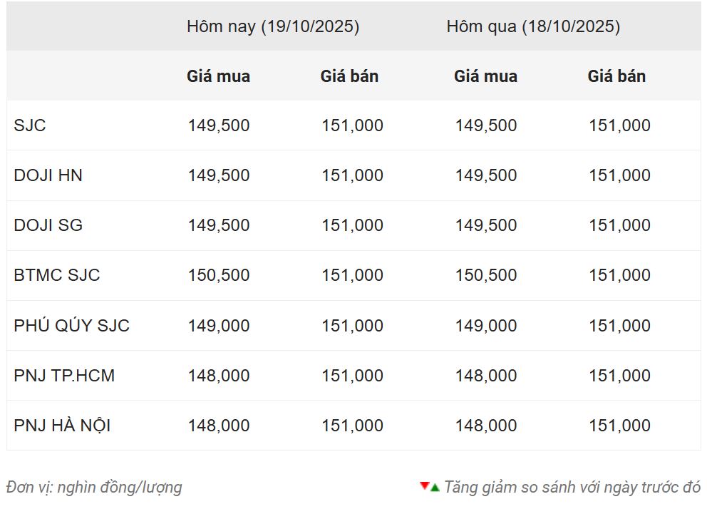Click the Giá mua header under Hôm qua

pos(485,76)
